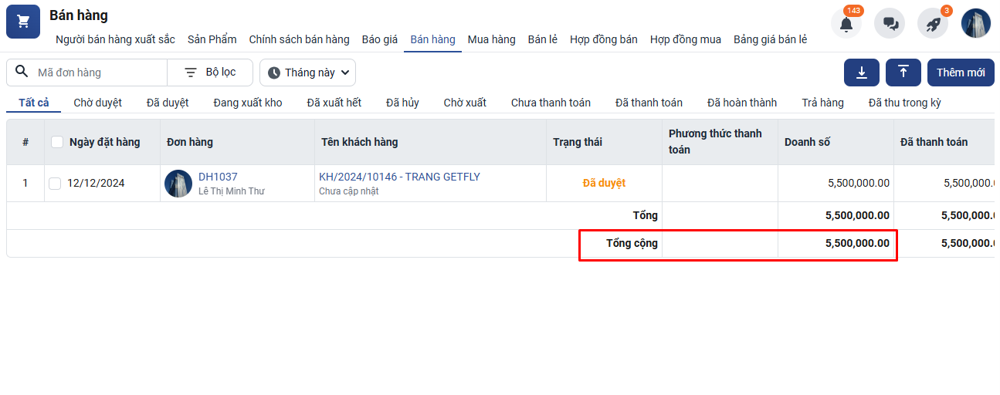The width and height of the screenshot is (1000, 395).
Task: Tick the select-all checkbox in header
Action: (x=57, y=142)
